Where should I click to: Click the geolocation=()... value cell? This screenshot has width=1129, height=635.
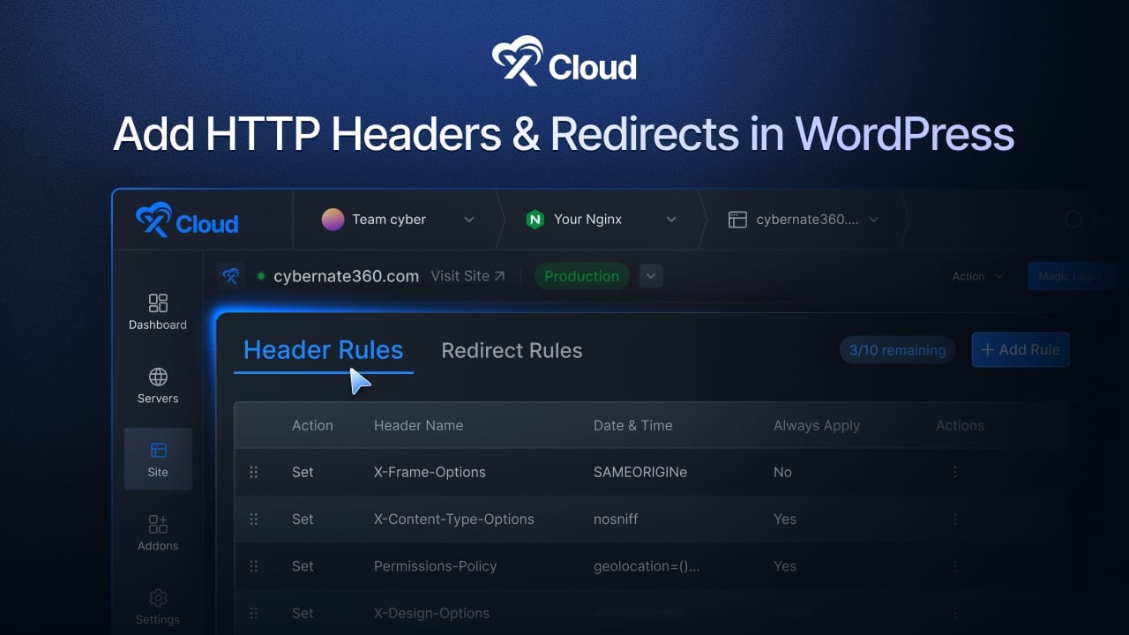[x=647, y=566]
